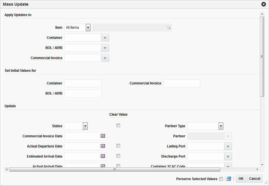
Task: Open the Commercial Invoice Date calendar picker
Action: (x=103, y=136)
